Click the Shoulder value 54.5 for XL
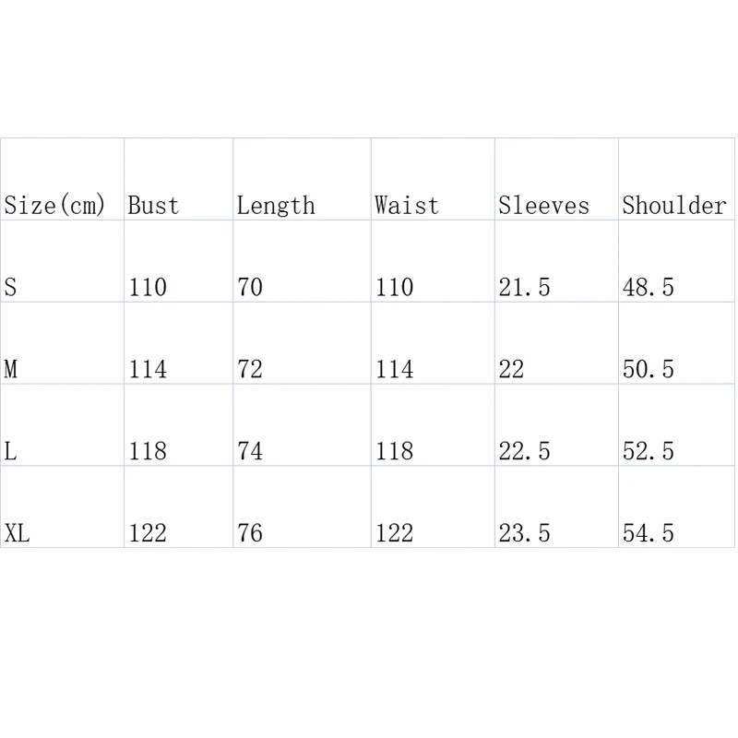Viewport: 738px width, 738px height. (649, 533)
